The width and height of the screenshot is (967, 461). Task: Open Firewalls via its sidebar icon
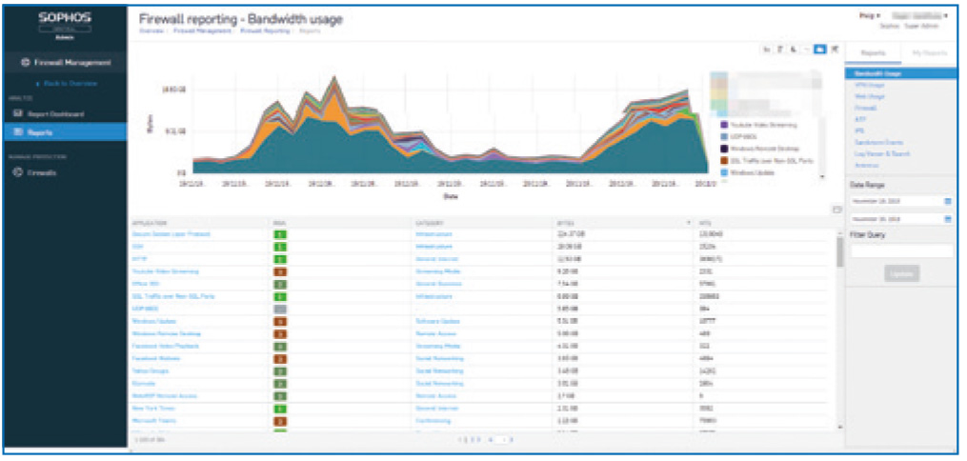click(17, 172)
